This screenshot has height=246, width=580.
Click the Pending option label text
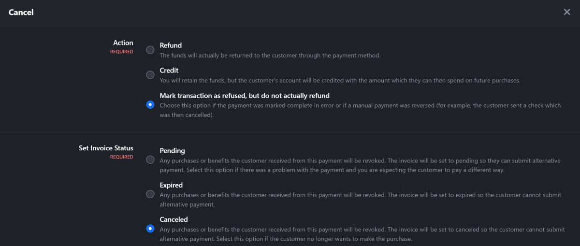pos(173,151)
